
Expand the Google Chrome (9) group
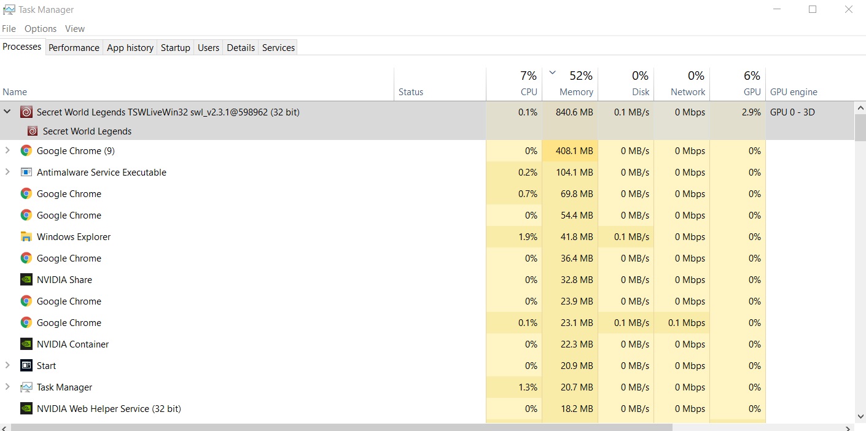(x=7, y=150)
